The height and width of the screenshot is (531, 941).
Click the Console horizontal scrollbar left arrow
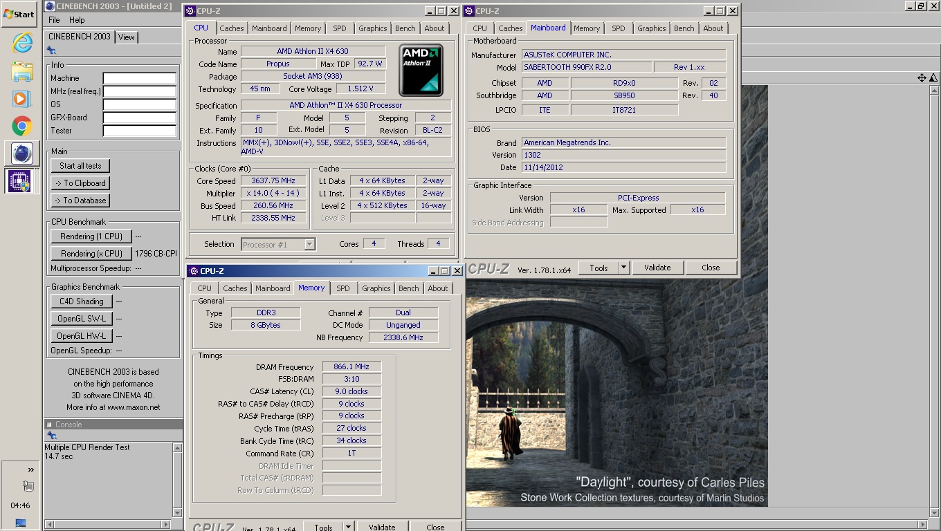tap(50, 524)
